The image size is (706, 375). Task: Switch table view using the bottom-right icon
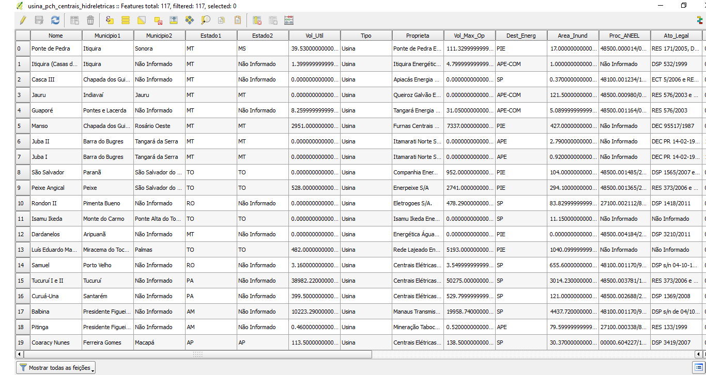[698, 367]
